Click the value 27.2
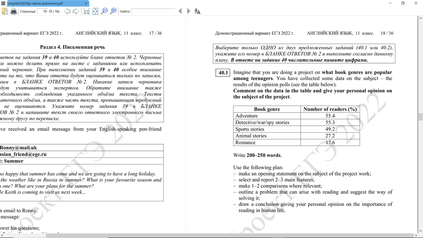This screenshot has width=423, height=238. [330, 136]
